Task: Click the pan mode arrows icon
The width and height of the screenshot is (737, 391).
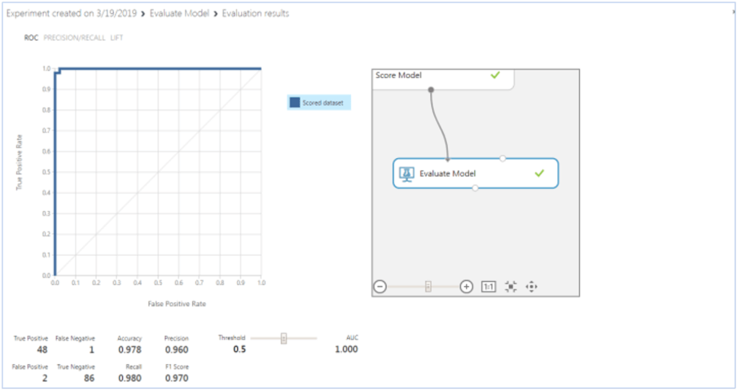Action: [x=532, y=287]
